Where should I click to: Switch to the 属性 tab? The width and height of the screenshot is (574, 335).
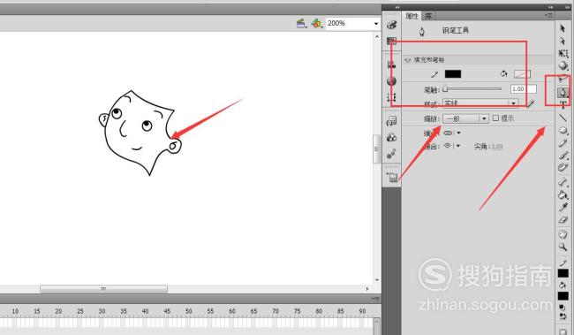412,16
